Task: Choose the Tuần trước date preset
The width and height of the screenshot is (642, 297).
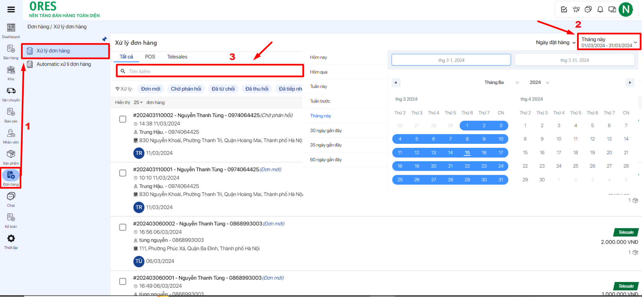Action: pos(320,101)
